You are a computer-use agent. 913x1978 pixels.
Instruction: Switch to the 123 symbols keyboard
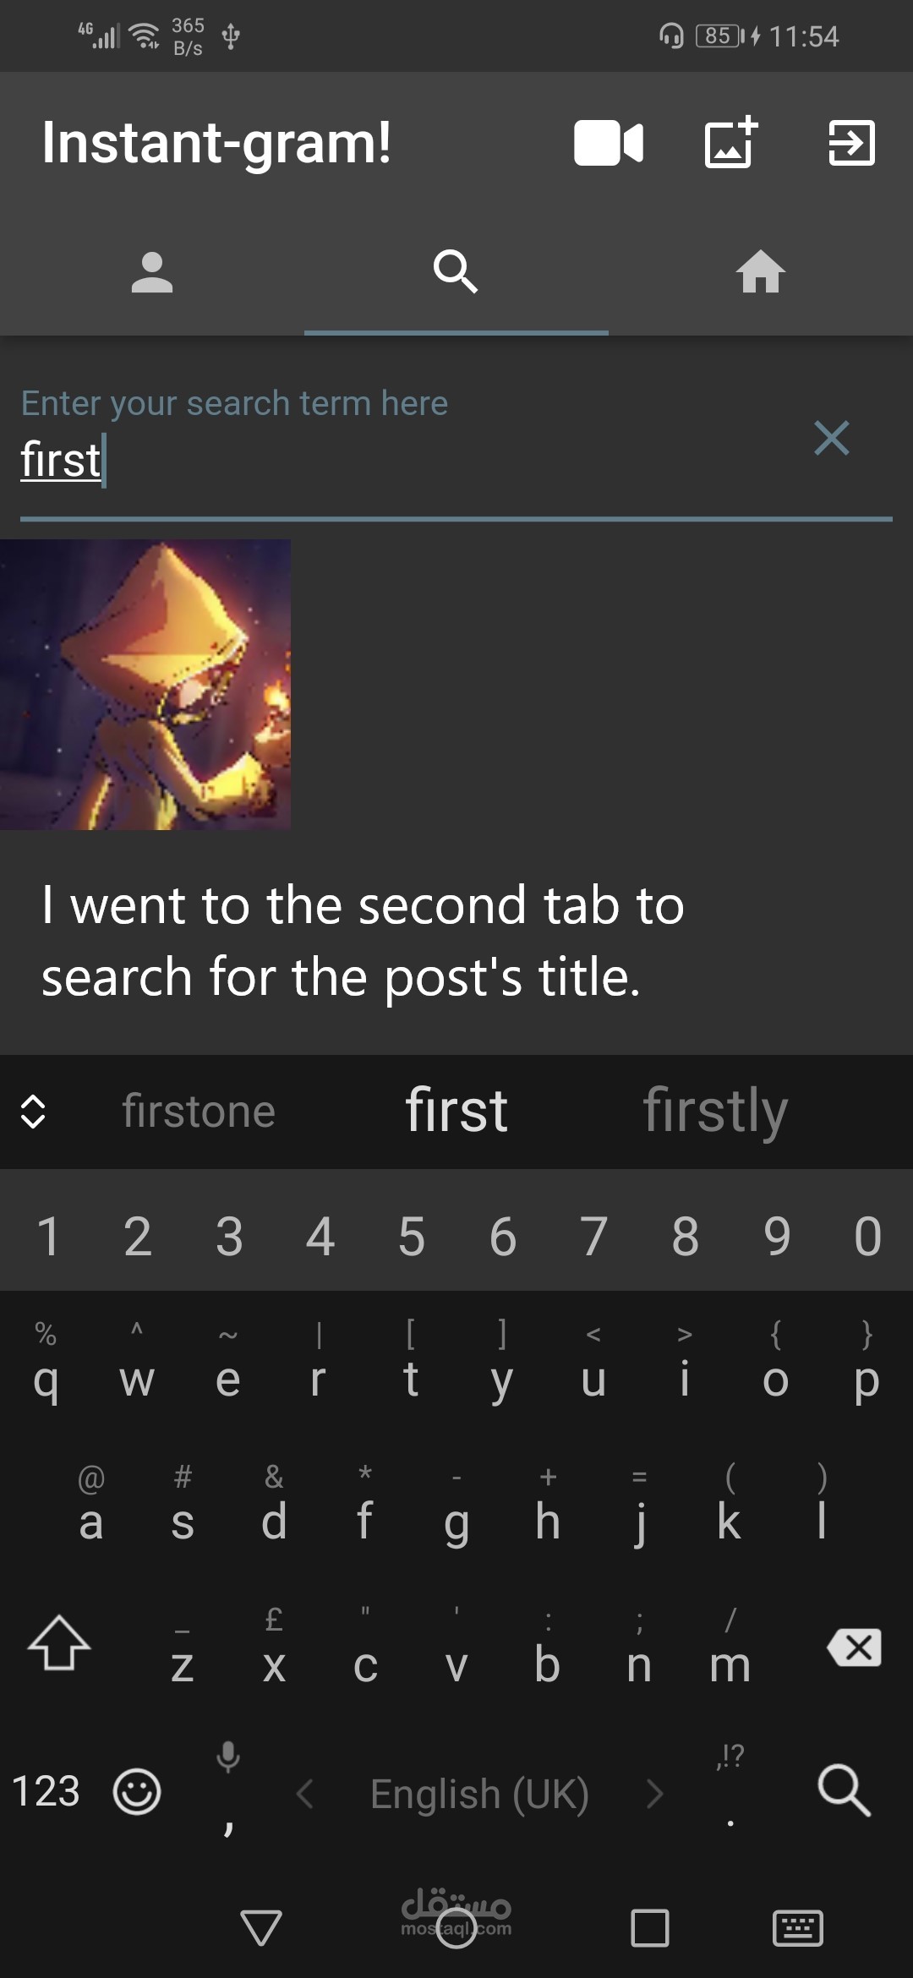[x=46, y=1791]
